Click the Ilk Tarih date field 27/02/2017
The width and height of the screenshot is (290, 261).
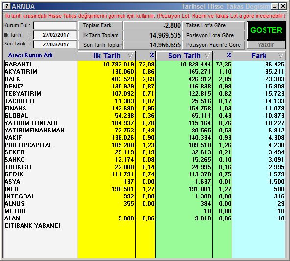[55, 35]
